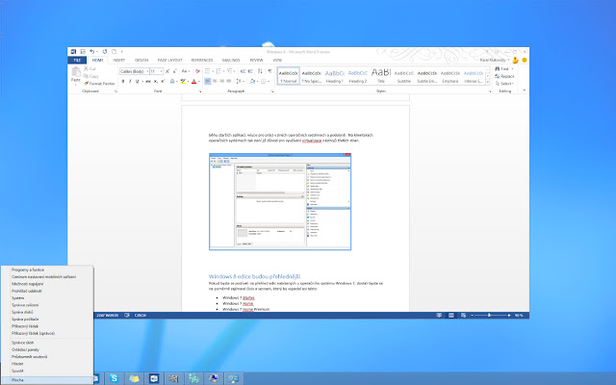This screenshot has height=385, width=616.
Task: Open the yellow text highlight color button
Action: pyautogui.click(x=183, y=81)
